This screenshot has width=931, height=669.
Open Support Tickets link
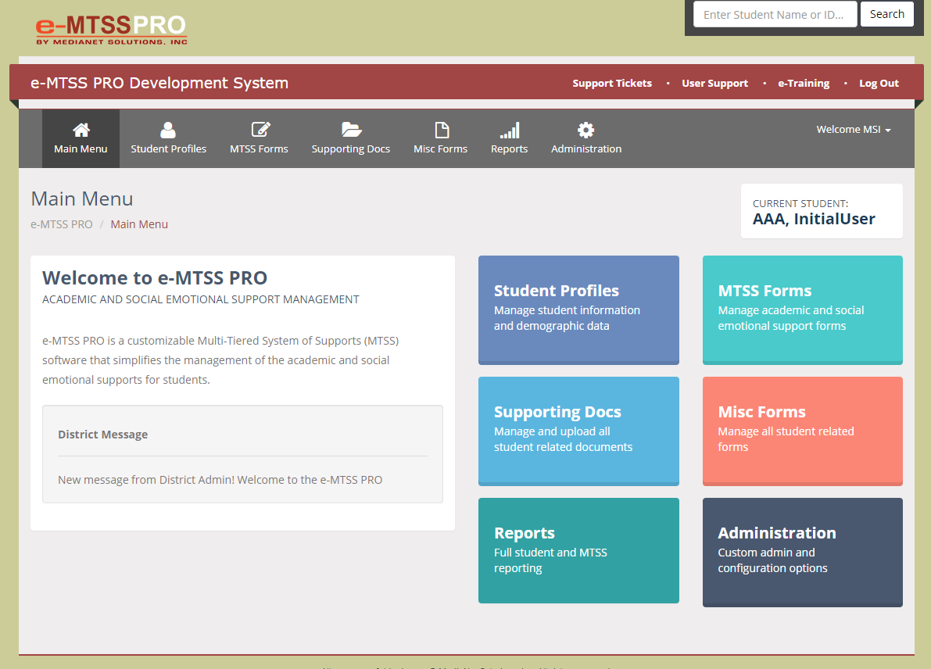point(611,83)
